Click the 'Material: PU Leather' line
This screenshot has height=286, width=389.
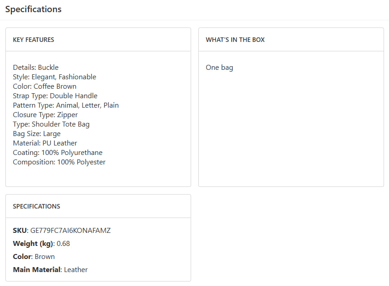(x=45, y=143)
